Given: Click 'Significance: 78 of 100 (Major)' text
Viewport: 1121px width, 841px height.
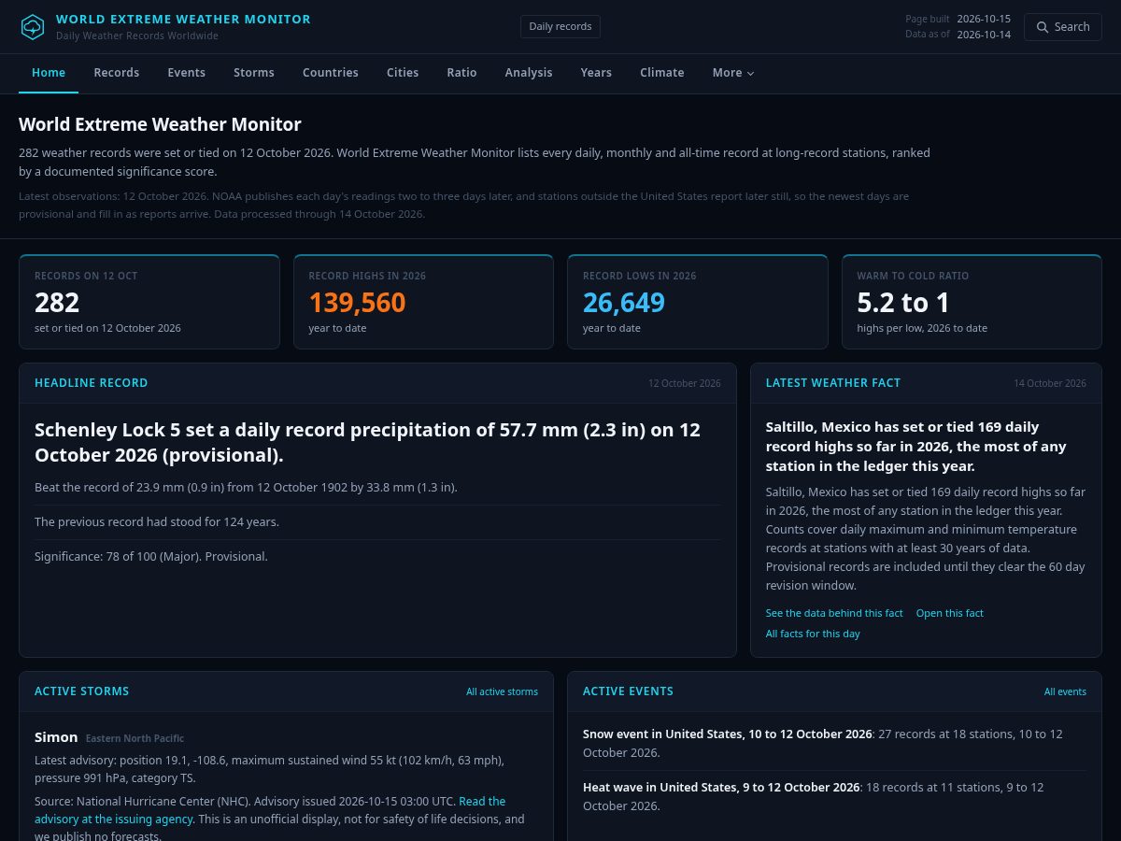Looking at the screenshot, I should tap(150, 556).
